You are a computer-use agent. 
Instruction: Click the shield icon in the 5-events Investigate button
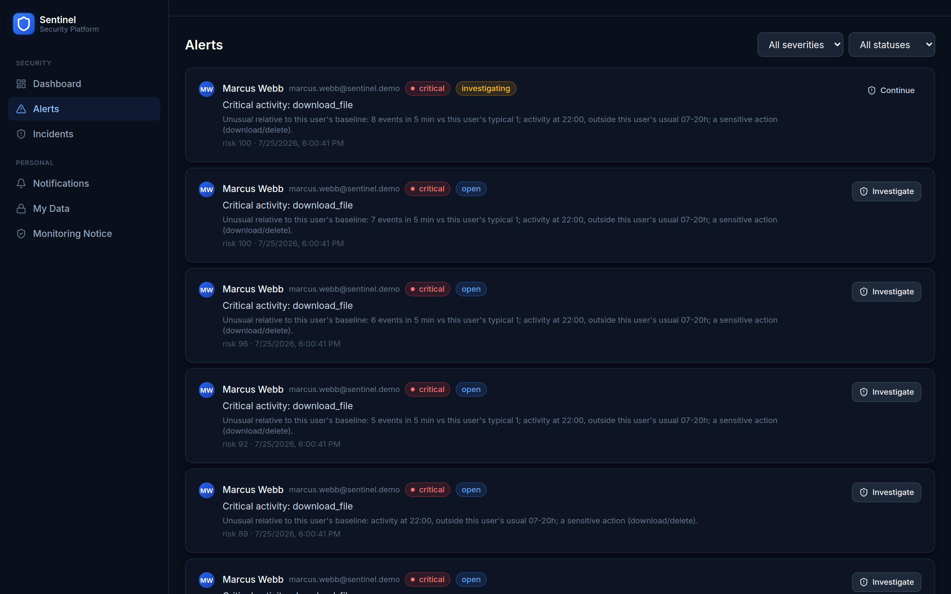tap(864, 392)
